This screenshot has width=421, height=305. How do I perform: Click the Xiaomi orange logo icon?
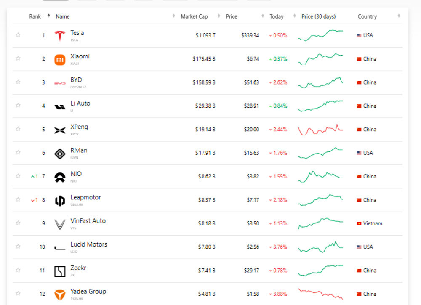[60, 59]
